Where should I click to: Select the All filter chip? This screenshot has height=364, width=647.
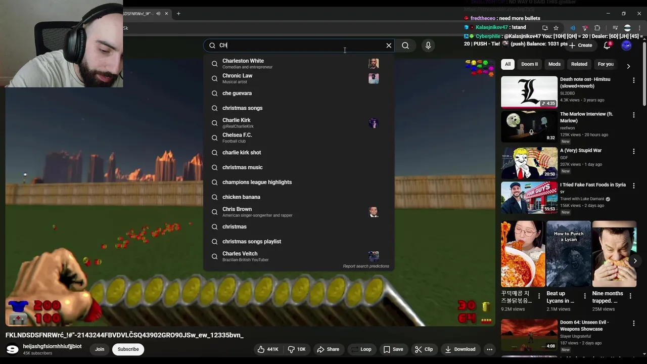point(507,64)
